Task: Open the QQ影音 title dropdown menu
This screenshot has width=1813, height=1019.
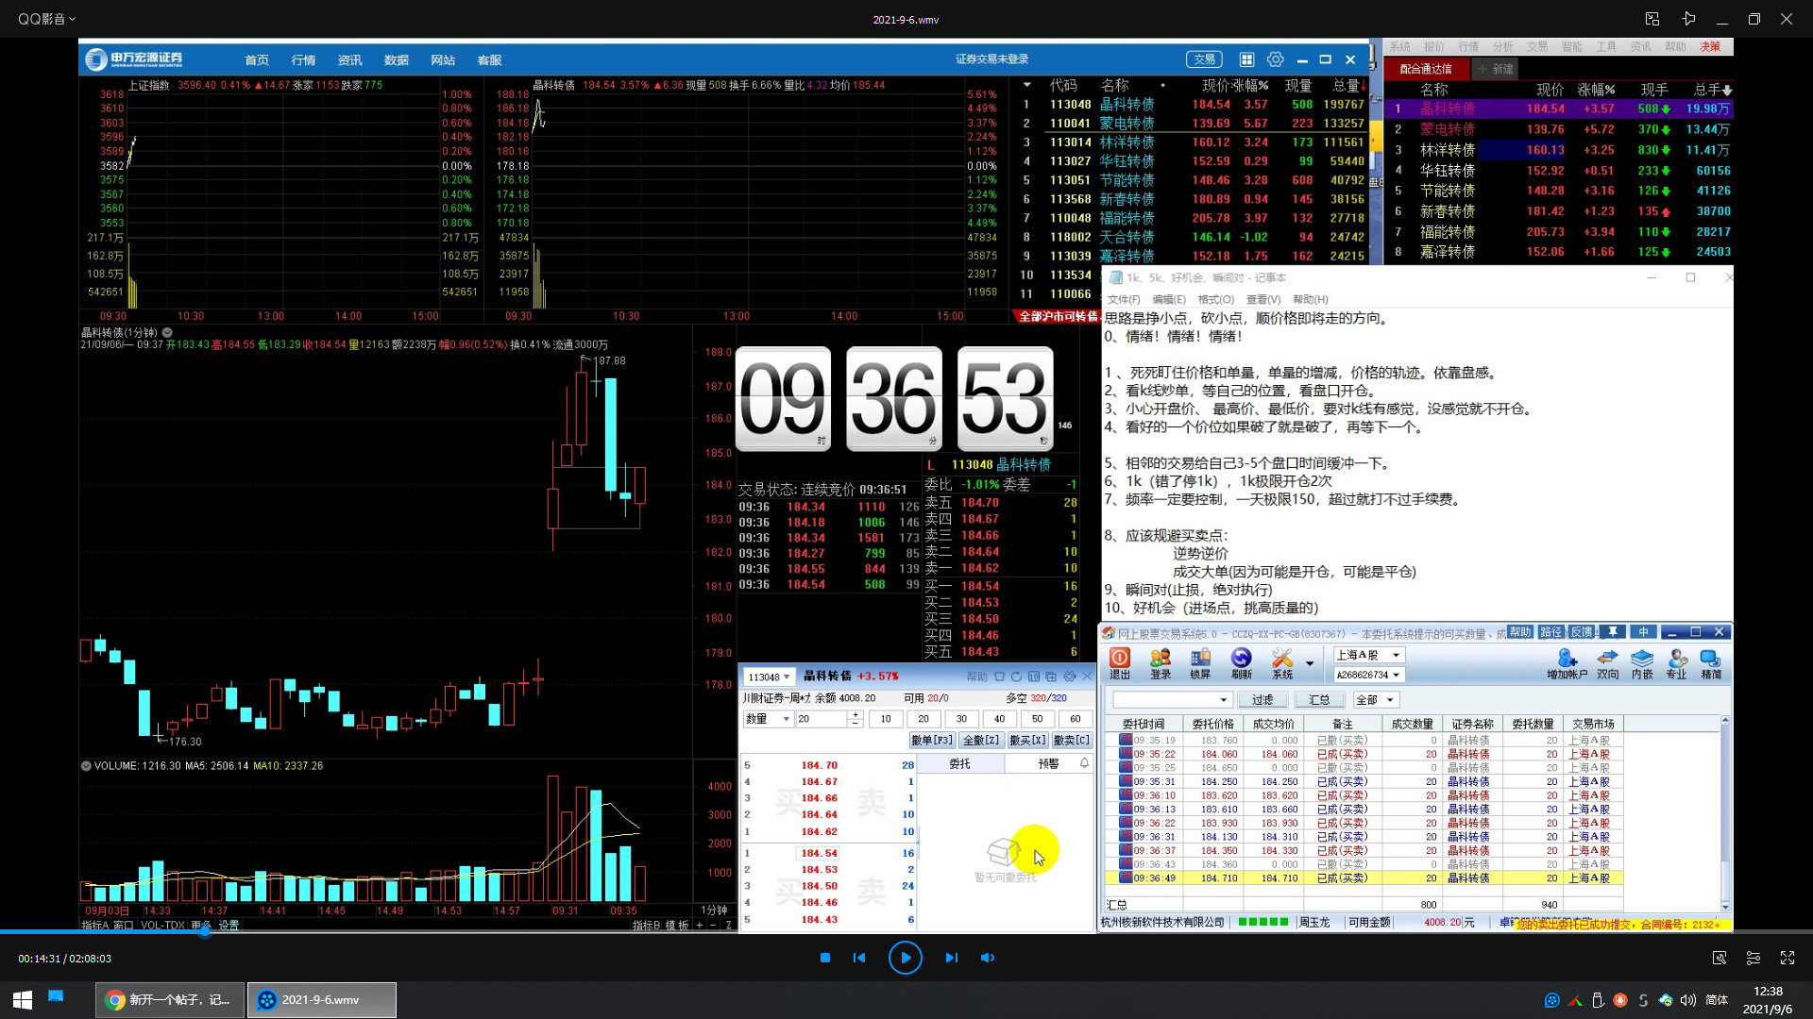Action: 46,19
